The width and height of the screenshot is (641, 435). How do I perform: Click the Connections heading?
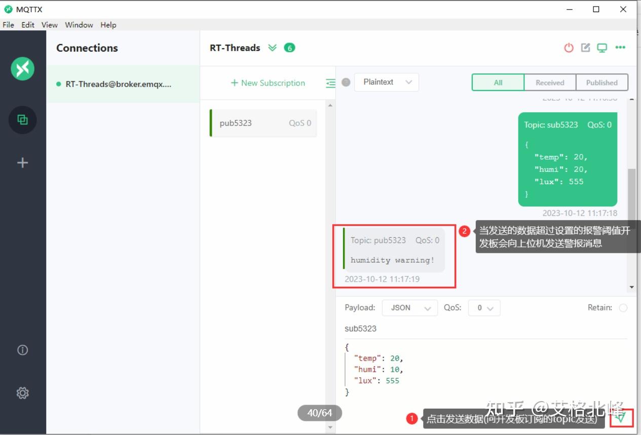coord(87,48)
